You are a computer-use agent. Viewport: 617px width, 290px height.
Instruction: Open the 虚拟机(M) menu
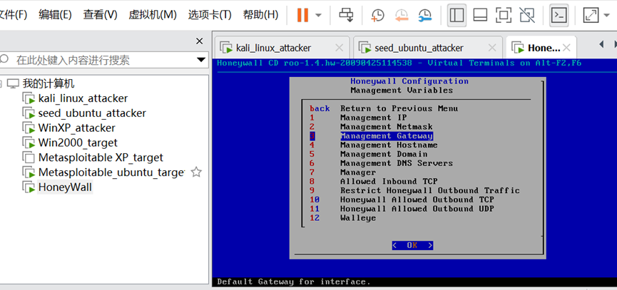coord(152,15)
